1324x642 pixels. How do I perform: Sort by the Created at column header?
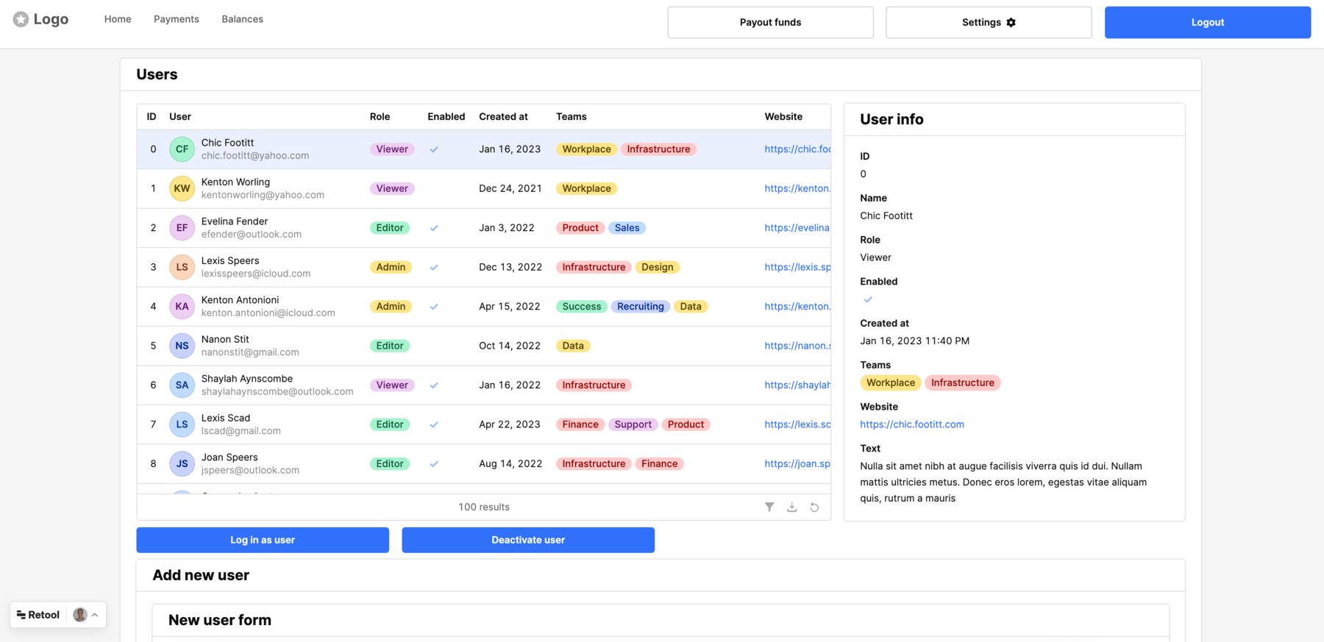(503, 116)
